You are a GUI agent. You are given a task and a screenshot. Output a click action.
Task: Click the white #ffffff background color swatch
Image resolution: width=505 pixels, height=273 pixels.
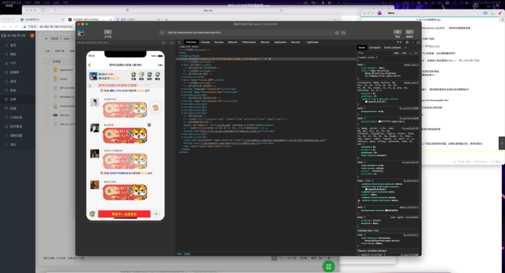click(380, 121)
